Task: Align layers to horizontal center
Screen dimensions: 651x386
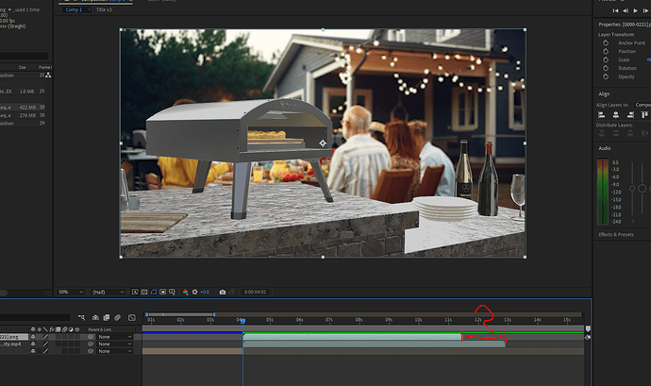Action: point(616,115)
